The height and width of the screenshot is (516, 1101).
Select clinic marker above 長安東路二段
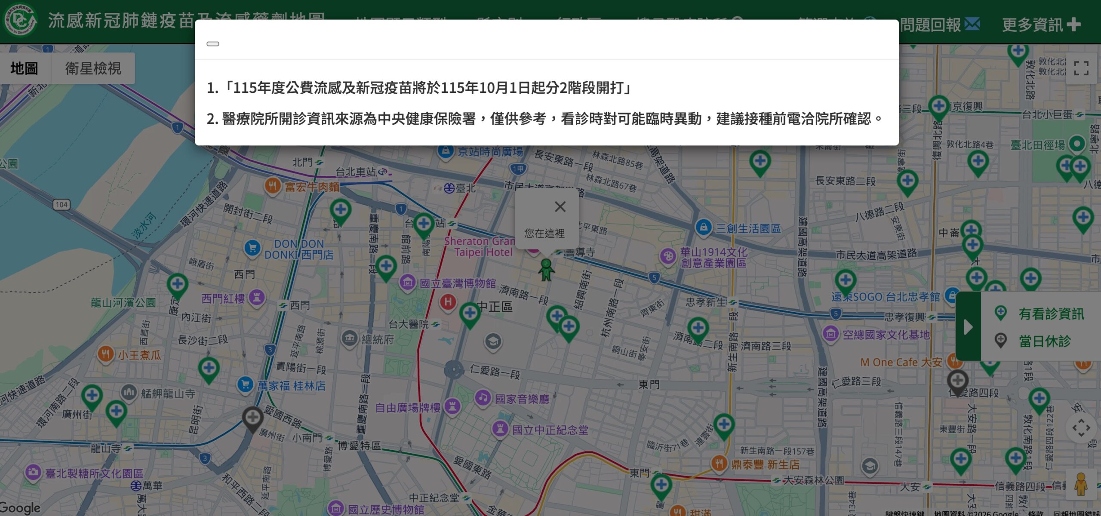907,183
